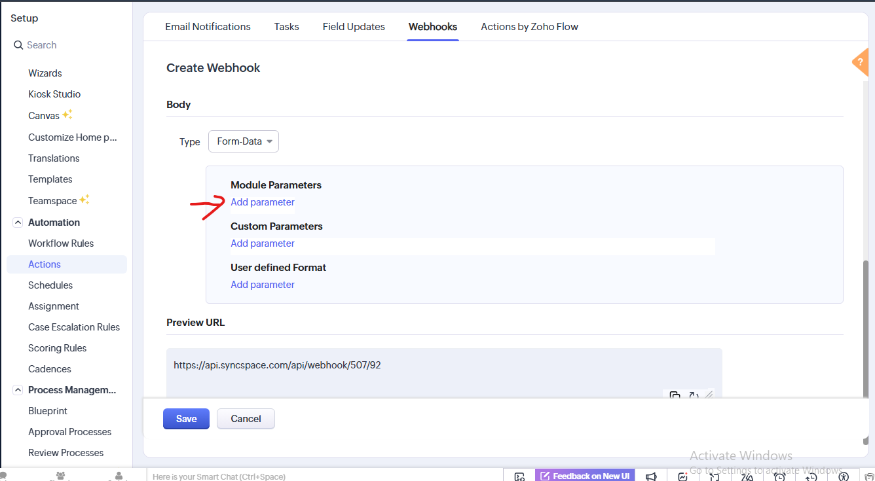Switch to the Email Notifications tab
Image resolution: width=875 pixels, height=481 pixels.
208,27
